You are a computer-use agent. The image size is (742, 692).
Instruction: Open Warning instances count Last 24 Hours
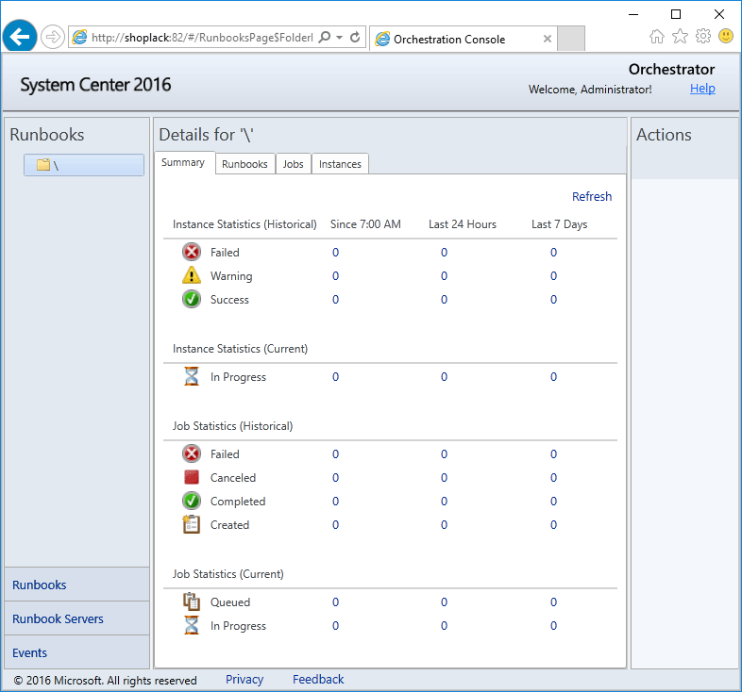pos(444,276)
